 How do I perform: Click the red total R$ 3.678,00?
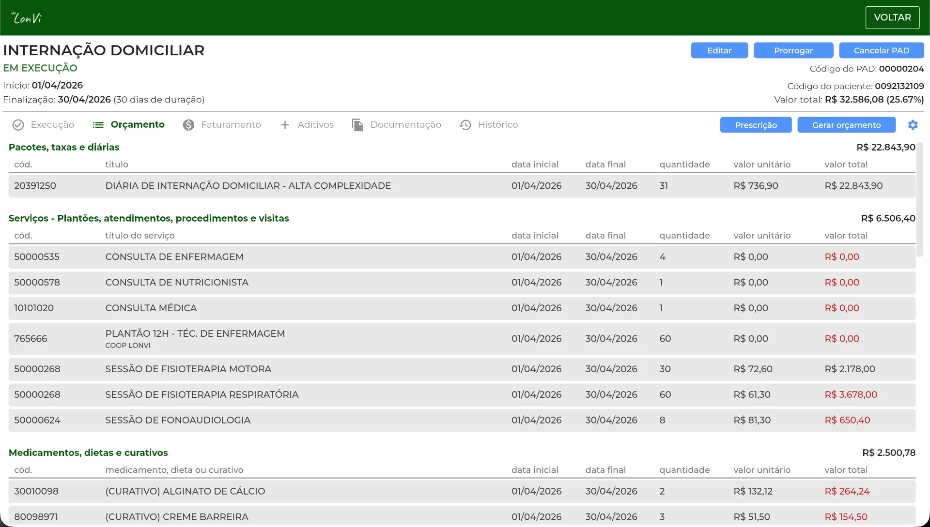coord(851,395)
